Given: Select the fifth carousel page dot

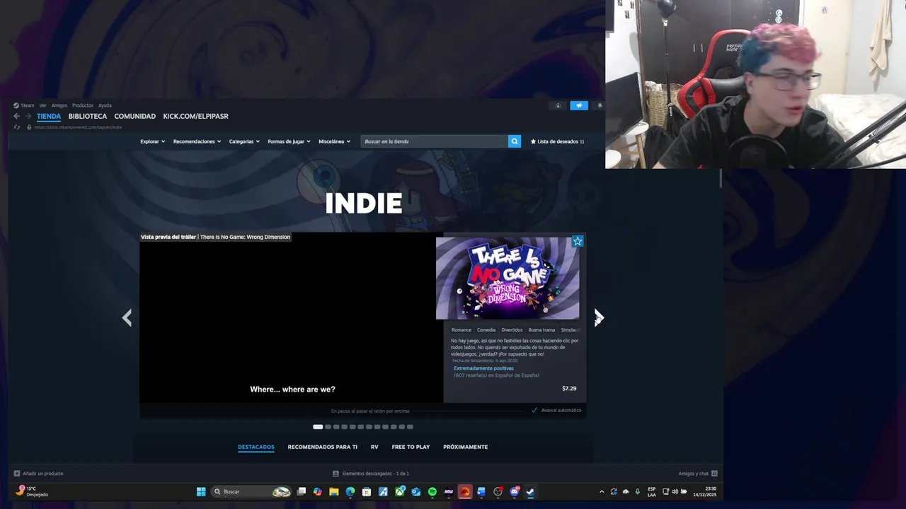Looking at the screenshot, I should pyautogui.click(x=352, y=427).
